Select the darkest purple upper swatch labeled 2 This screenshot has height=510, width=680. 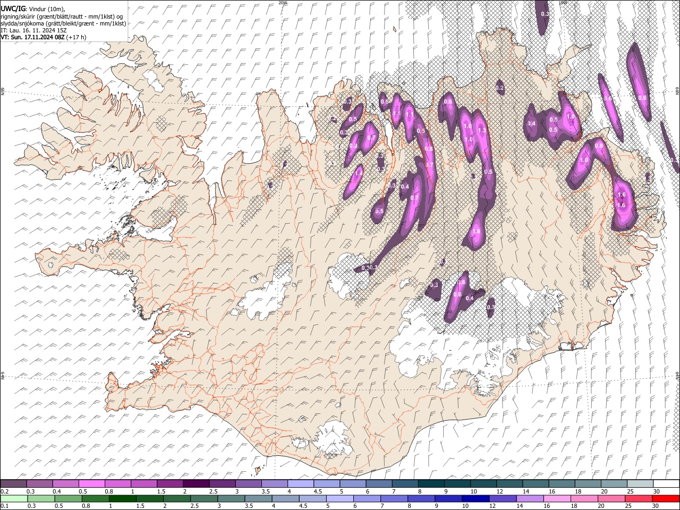[196, 483]
